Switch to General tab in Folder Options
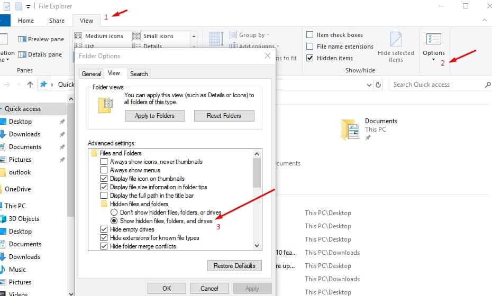The height and width of the screenshot is (296, 492). (x=92, y=73)
